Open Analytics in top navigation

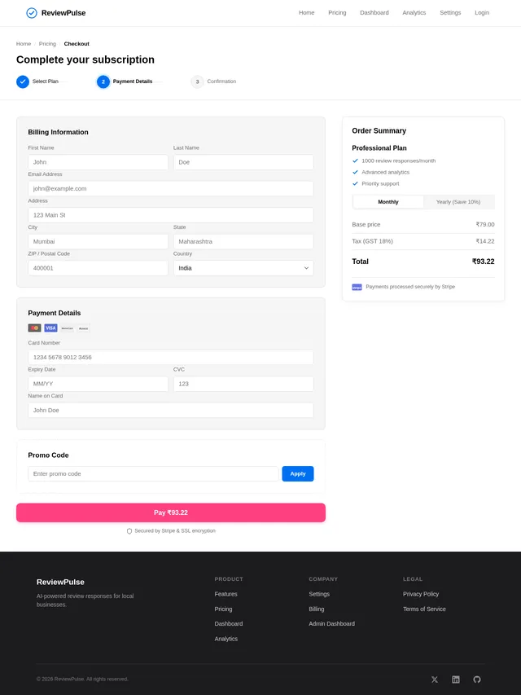414,13
